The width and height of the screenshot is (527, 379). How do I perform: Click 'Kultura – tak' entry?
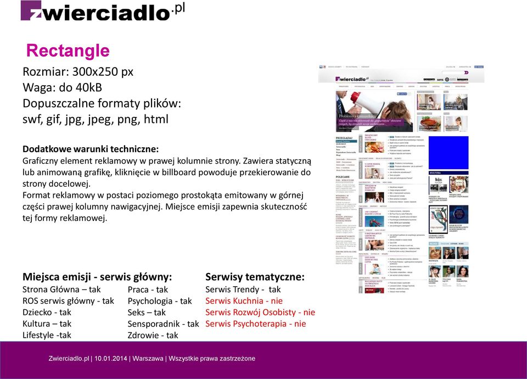(x=47, y=324)
